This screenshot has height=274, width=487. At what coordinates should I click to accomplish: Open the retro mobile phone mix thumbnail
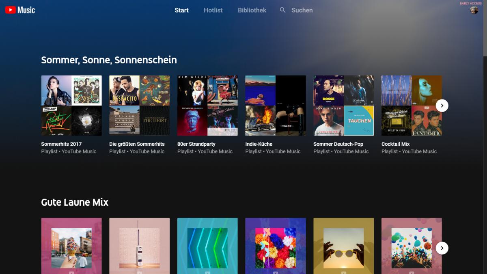(x=139, y=246)
